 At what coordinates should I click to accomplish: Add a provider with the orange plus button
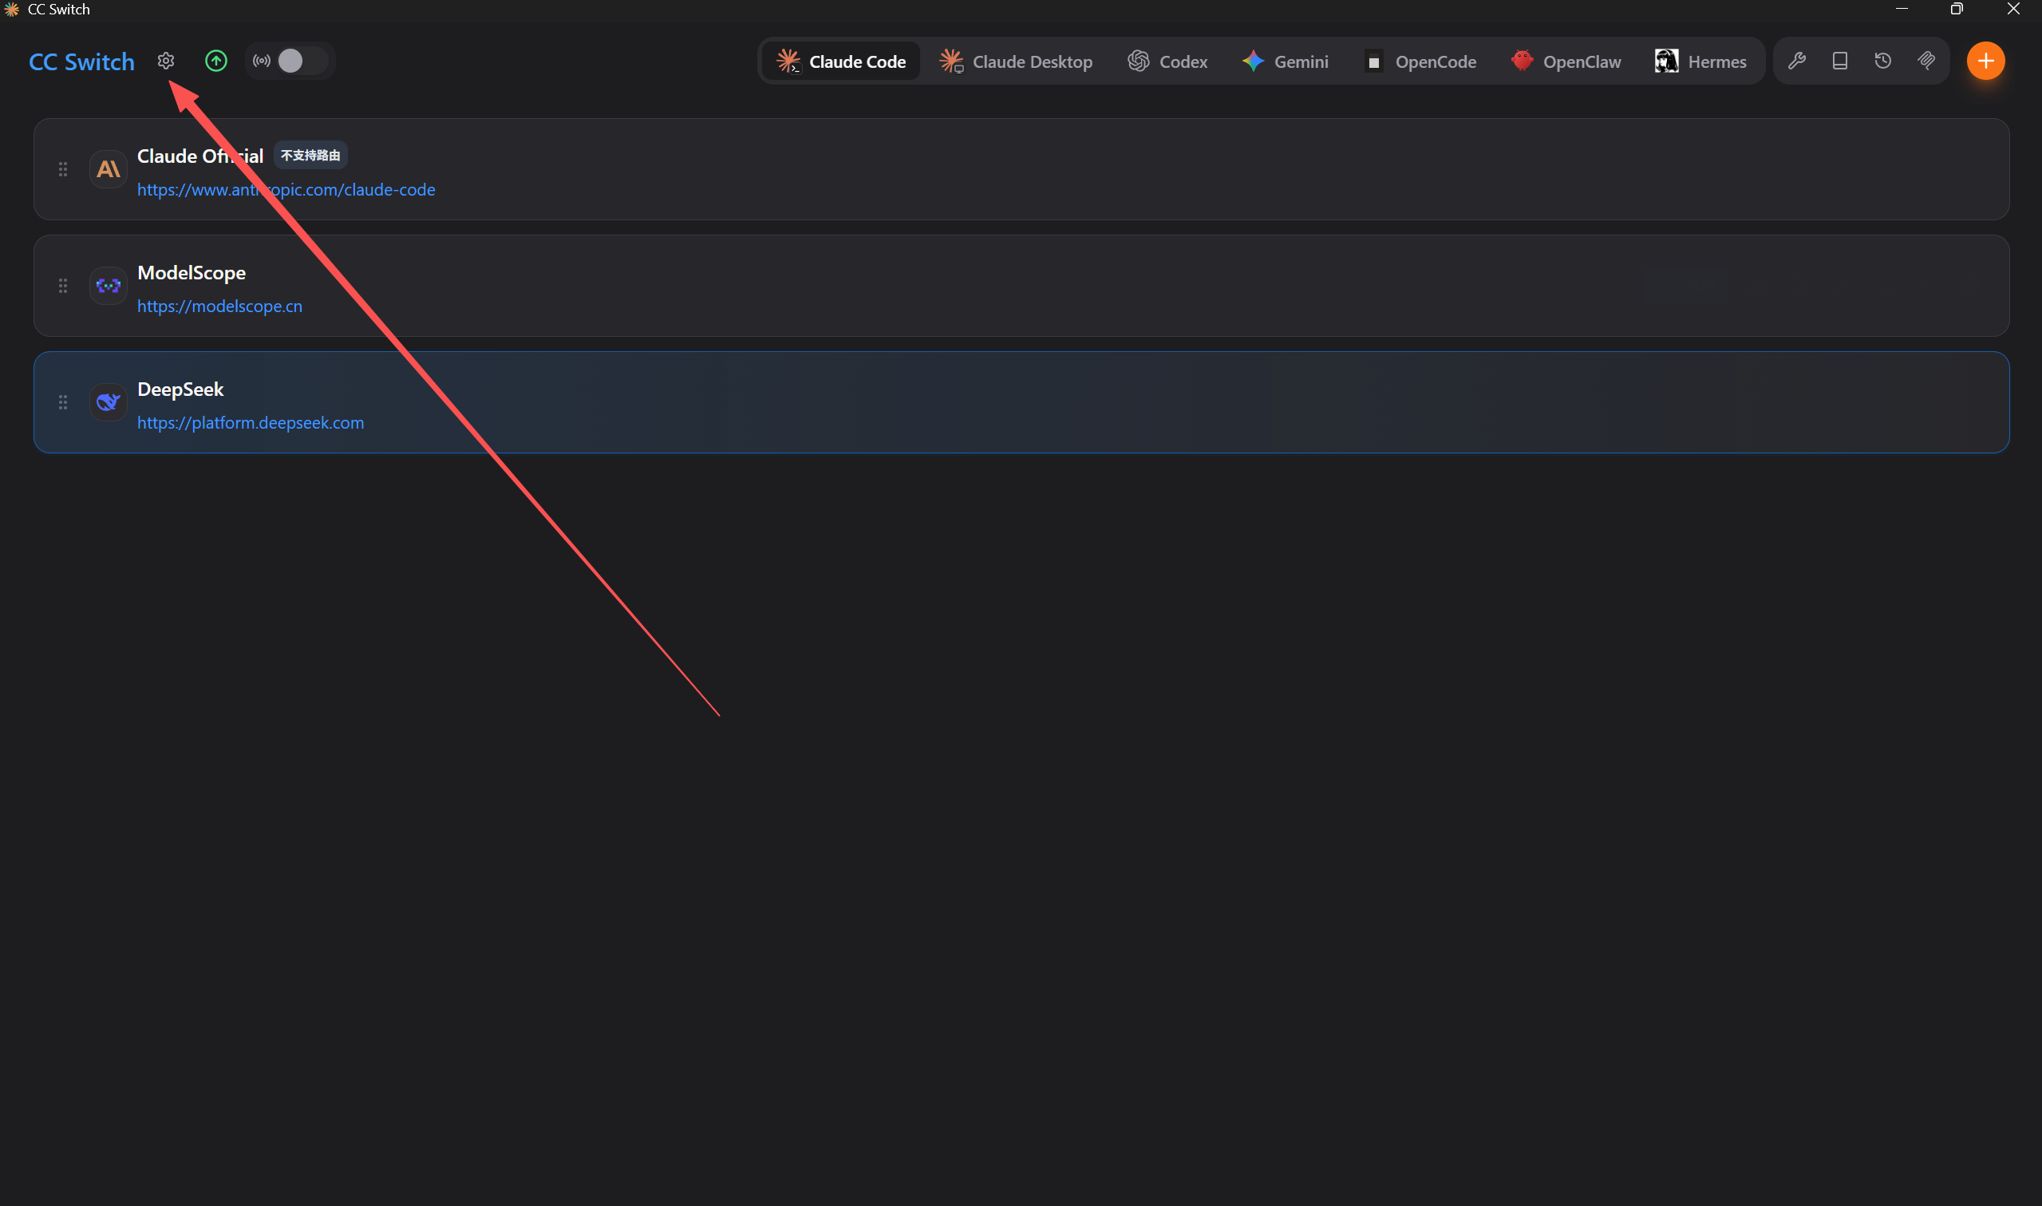point(1985,61)
